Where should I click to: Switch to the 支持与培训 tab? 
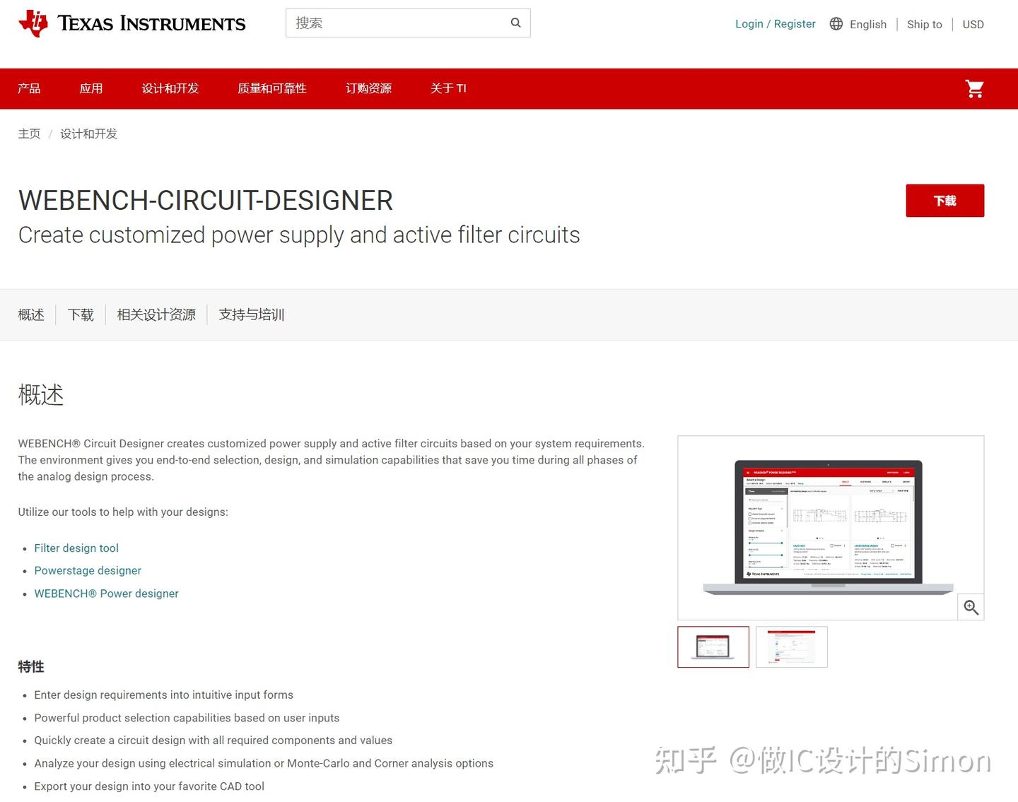(x=251, y=314)
